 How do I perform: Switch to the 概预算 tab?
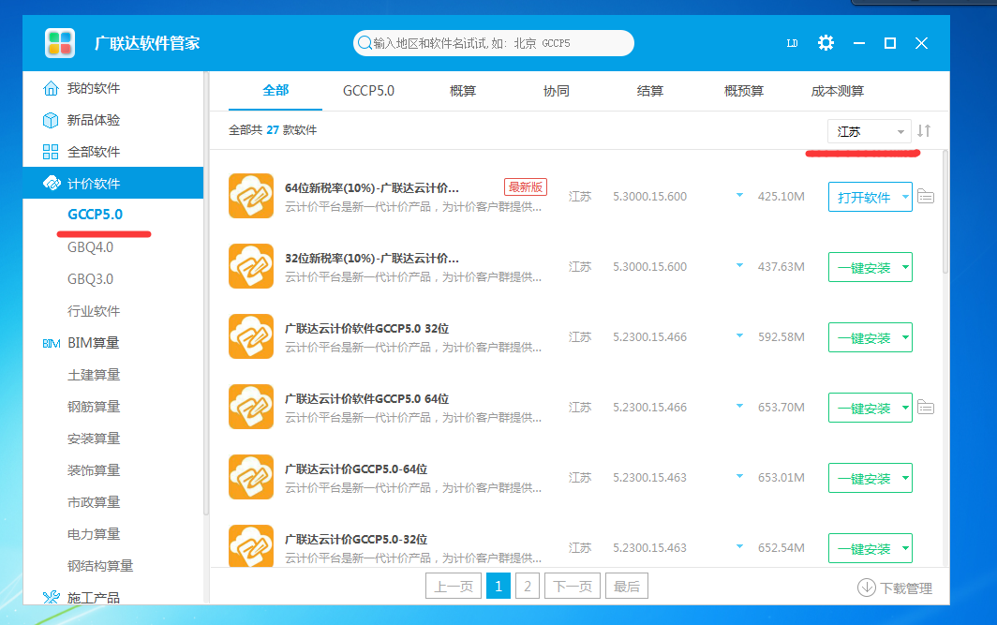[744, 91]
